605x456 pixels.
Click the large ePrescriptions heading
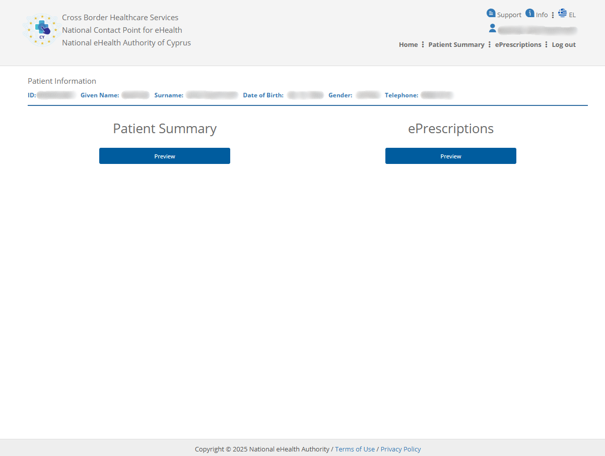450,129
